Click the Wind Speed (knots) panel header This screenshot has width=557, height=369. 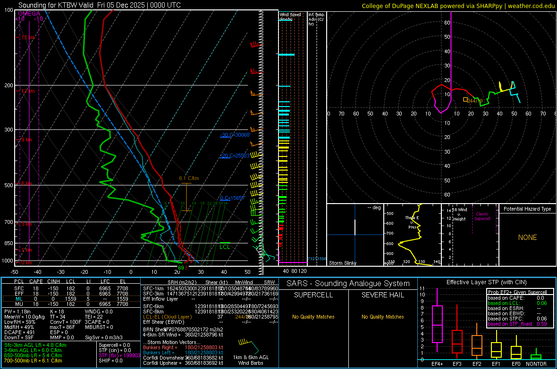coord(290,16)
